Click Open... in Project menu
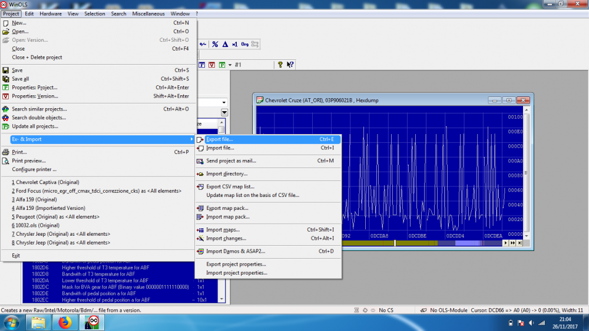Viewport: 589px width, 331px height. 98,32
